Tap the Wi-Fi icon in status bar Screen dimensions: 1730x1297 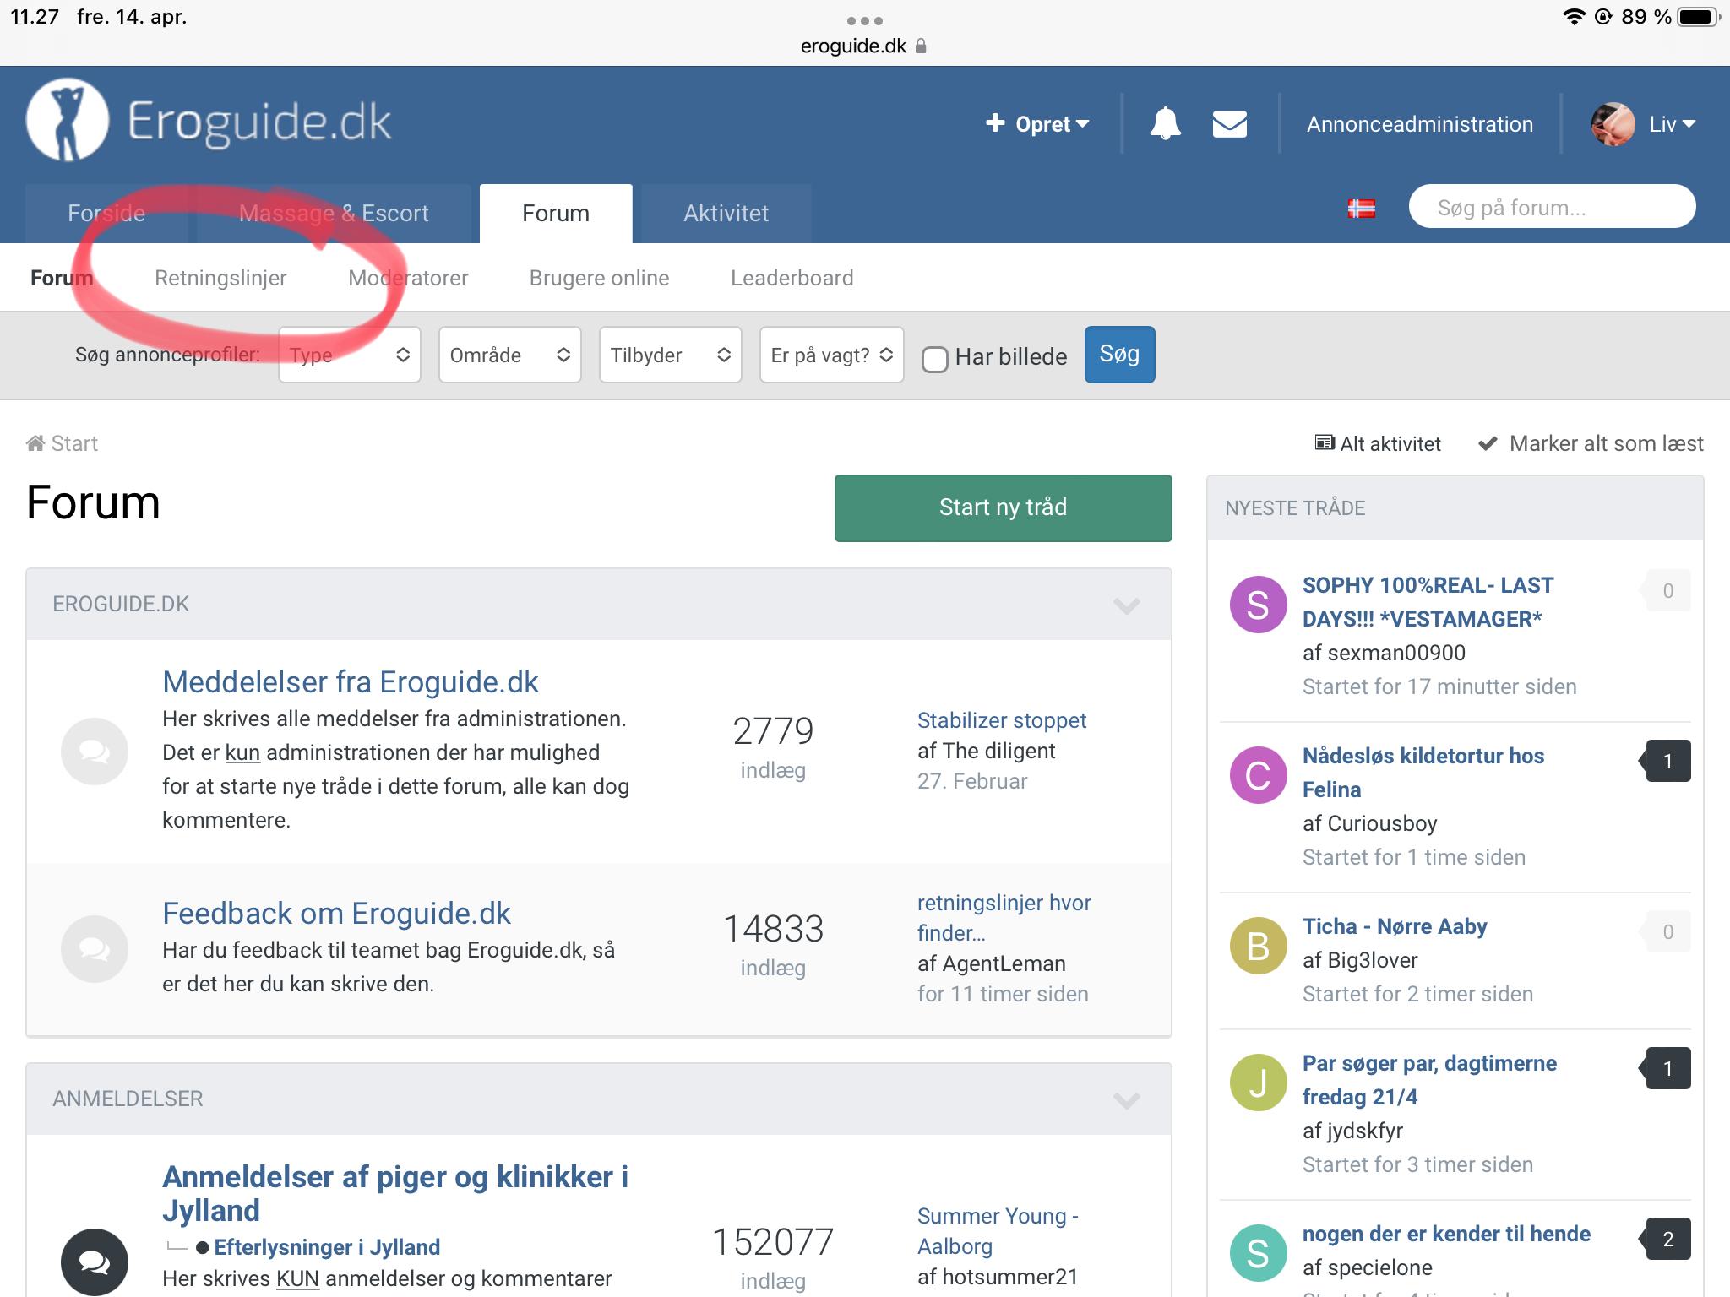click(x=1575, y=17)
